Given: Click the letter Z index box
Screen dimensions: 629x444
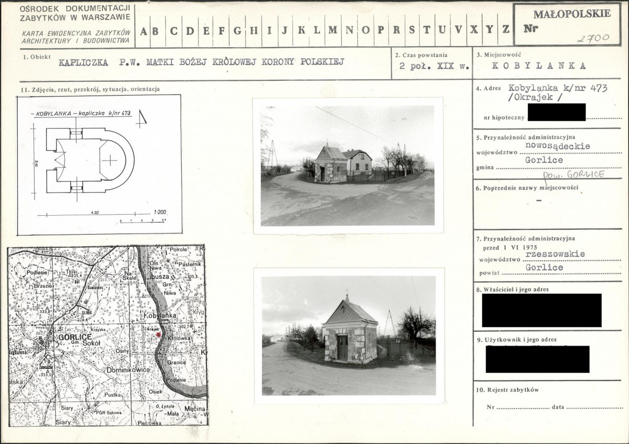Looking at the screenshot, I should pyautogui.click(x=506, y=30).
